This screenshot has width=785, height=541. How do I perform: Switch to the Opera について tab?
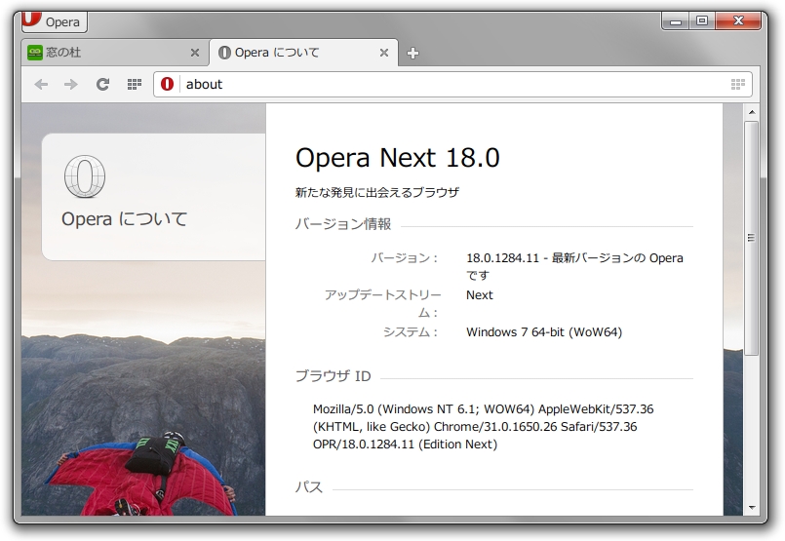point(303,53)
